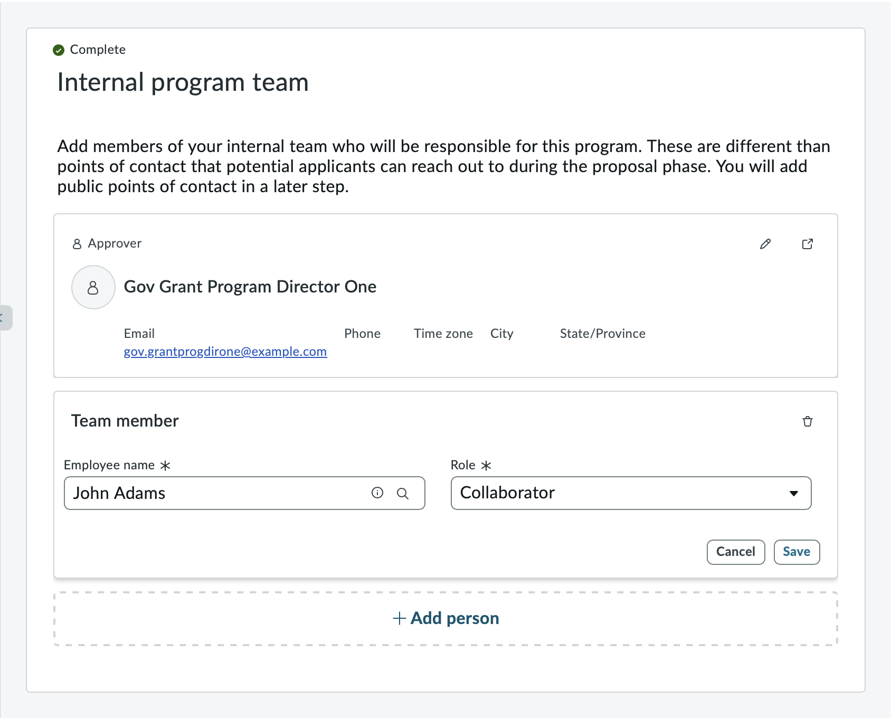
Task: Select the Employee name field label
Action: (x=109, y=465)
